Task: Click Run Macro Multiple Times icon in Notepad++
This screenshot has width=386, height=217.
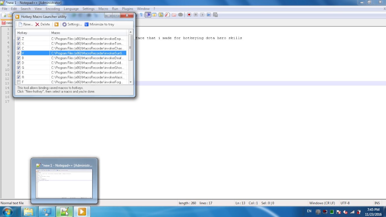Action: (x=209, y=15)
